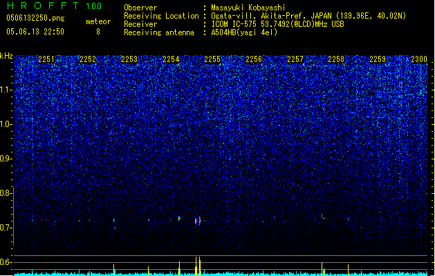The height and width of the screenshot is (276, 435).
Task: Click the 2259 time marker
Action: tap(378, 59)
